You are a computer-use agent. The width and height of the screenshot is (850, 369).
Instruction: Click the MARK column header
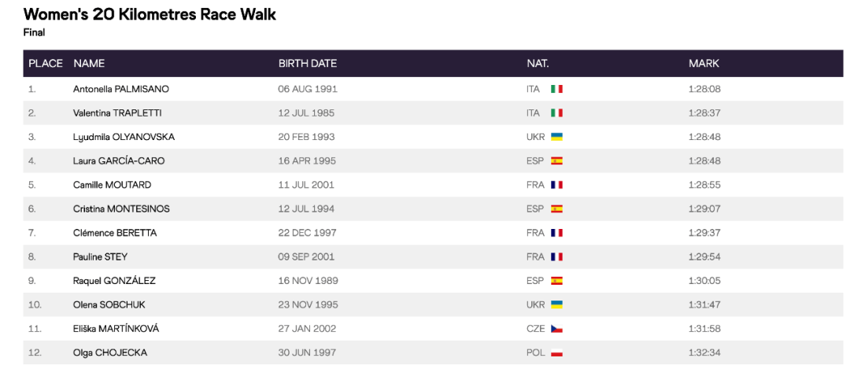click(704, 64)
